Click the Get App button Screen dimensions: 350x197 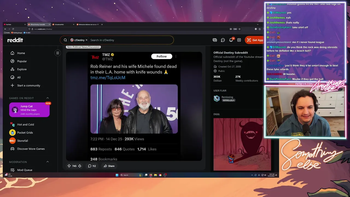tap(255, 40)
